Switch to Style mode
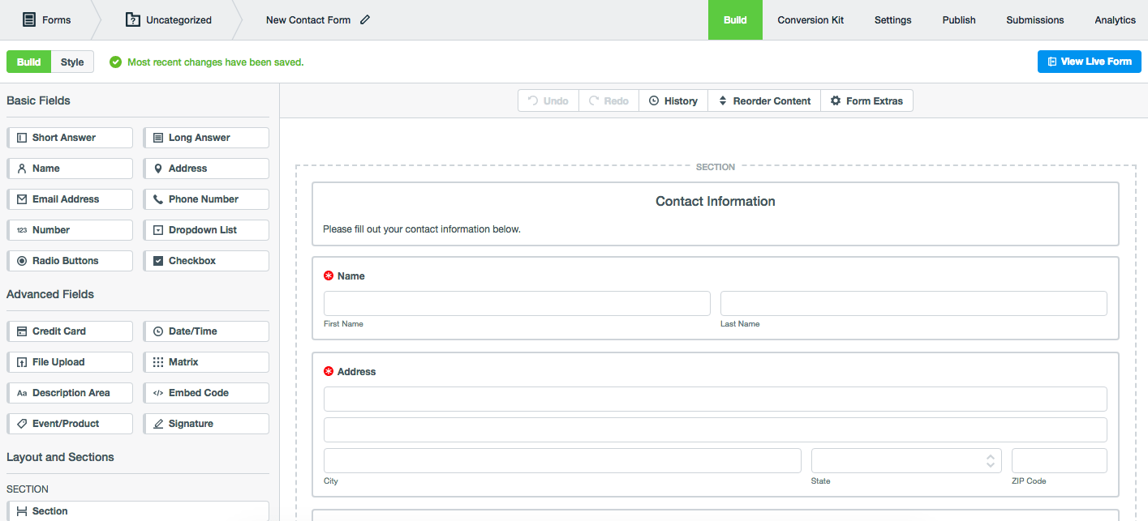1148x521 pixels. (x=72, y=61)
